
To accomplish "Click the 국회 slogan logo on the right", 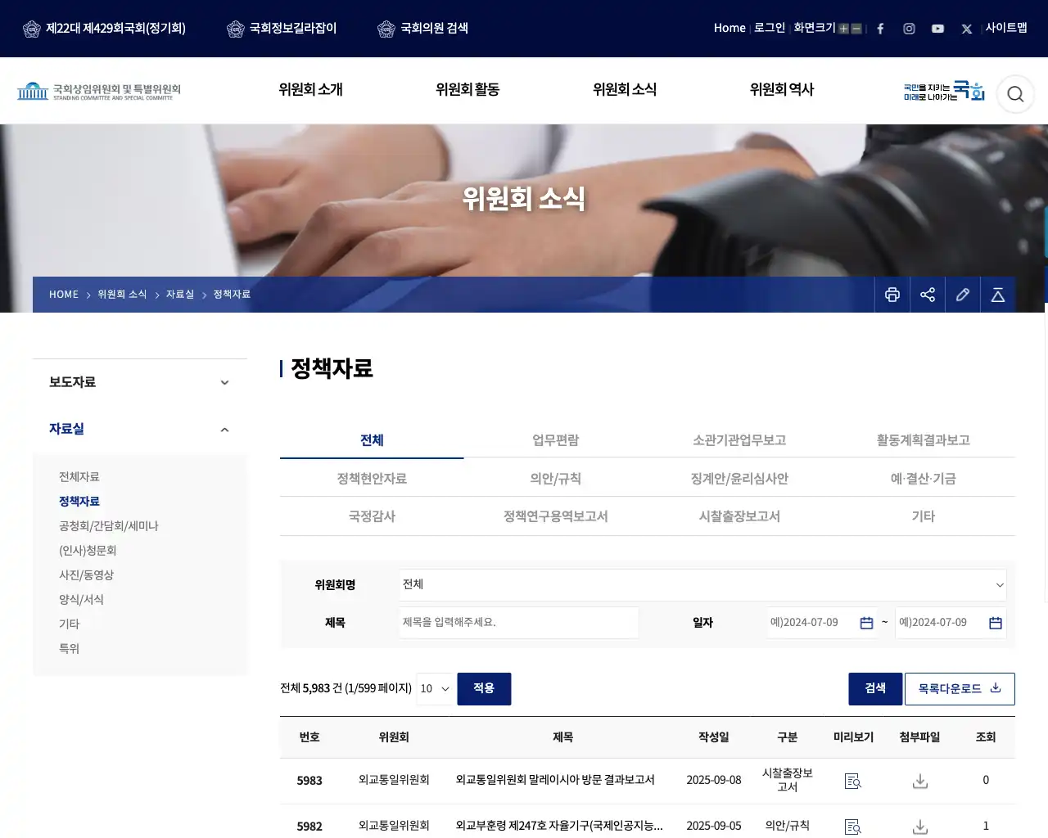I will point(944,91).
